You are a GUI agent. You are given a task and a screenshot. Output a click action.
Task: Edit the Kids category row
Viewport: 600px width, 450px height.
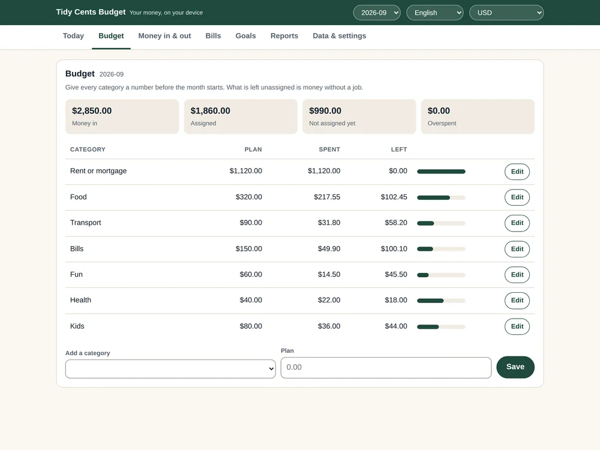517,326
